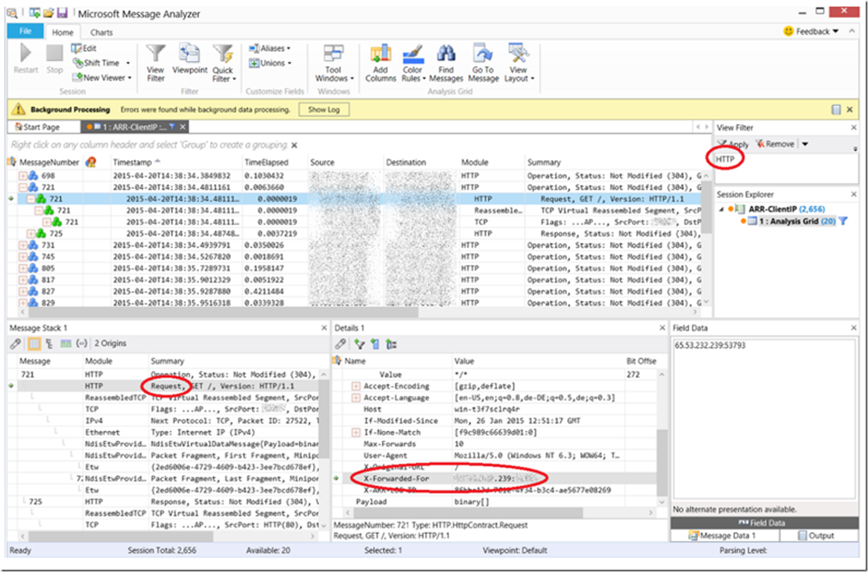Dismiss the grouping hint text
868x572 pixels.
(x=294, y=145)
